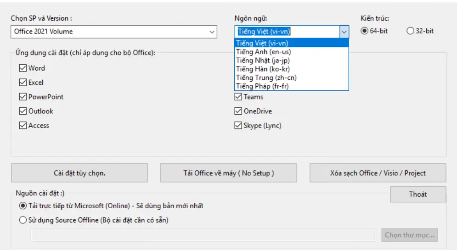Pick Tiếng Pháp (fr-fr) language option
The image size is (457, 250).
[x=263, y=86]
